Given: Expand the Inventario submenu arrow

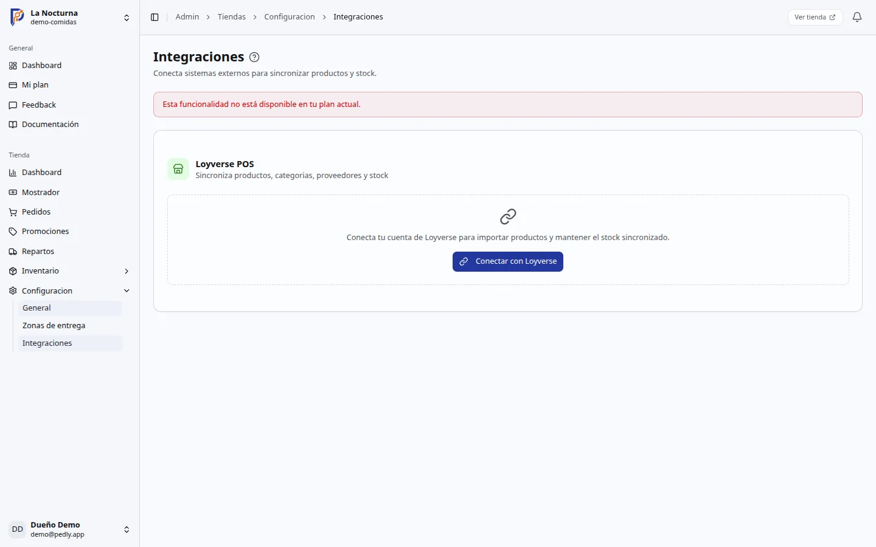Looking at the screenshot, I should click(127, 271).
